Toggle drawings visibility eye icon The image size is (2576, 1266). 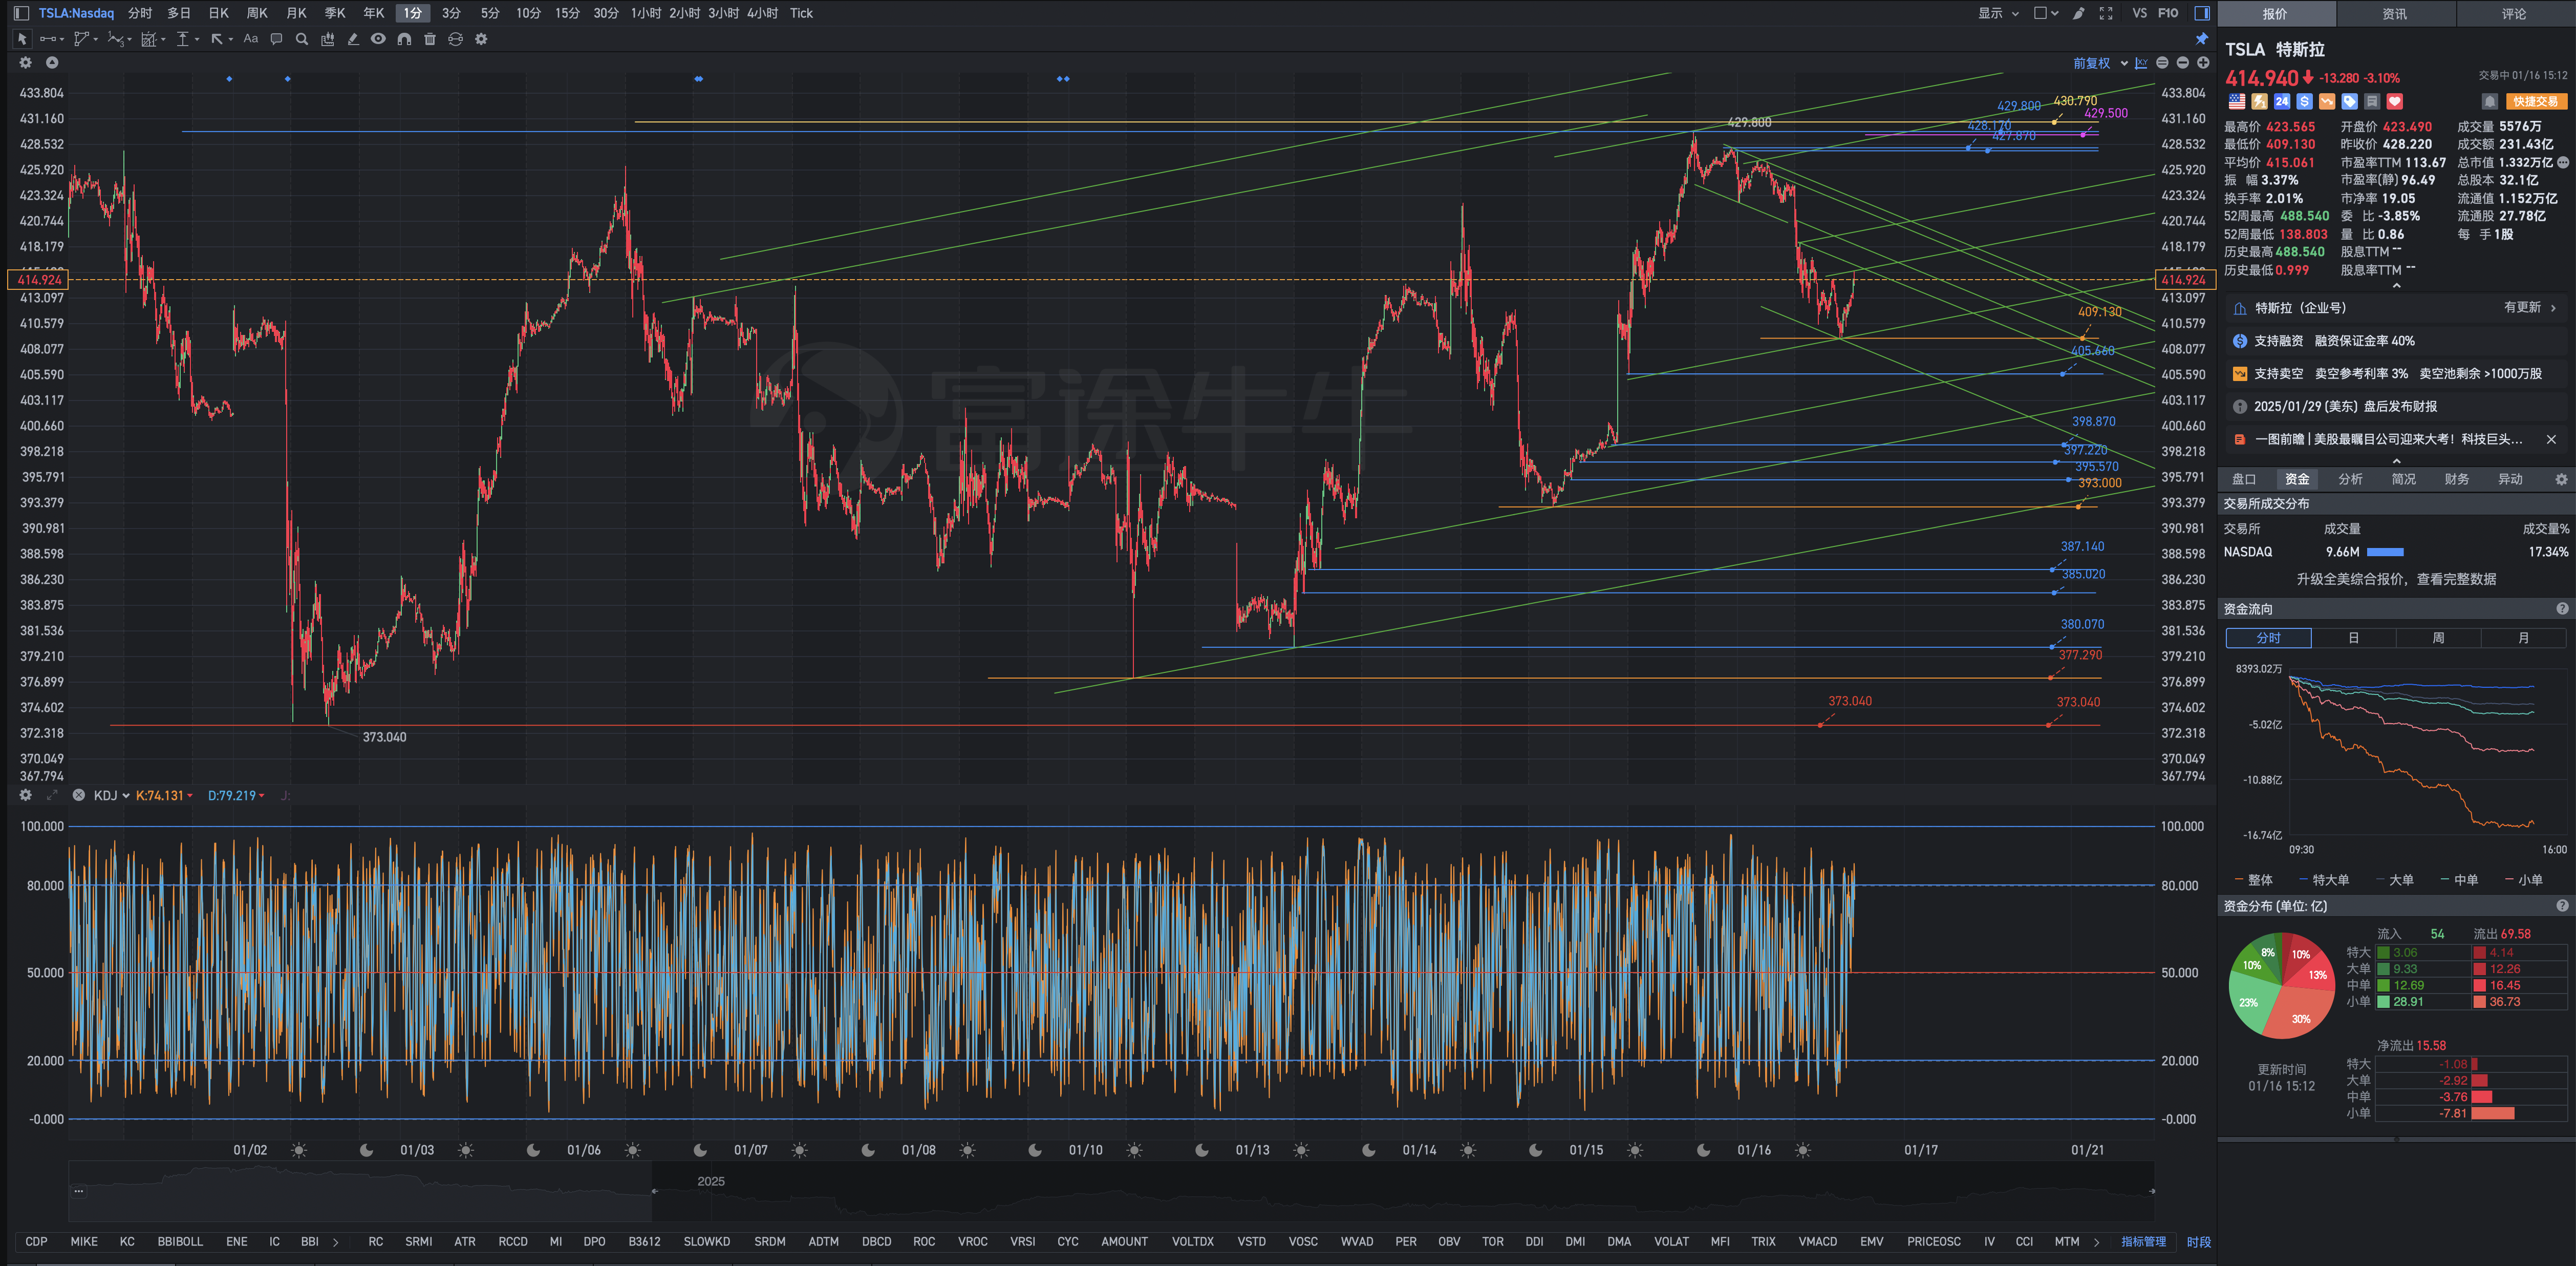pyautogui.click(x=378, y=39)
